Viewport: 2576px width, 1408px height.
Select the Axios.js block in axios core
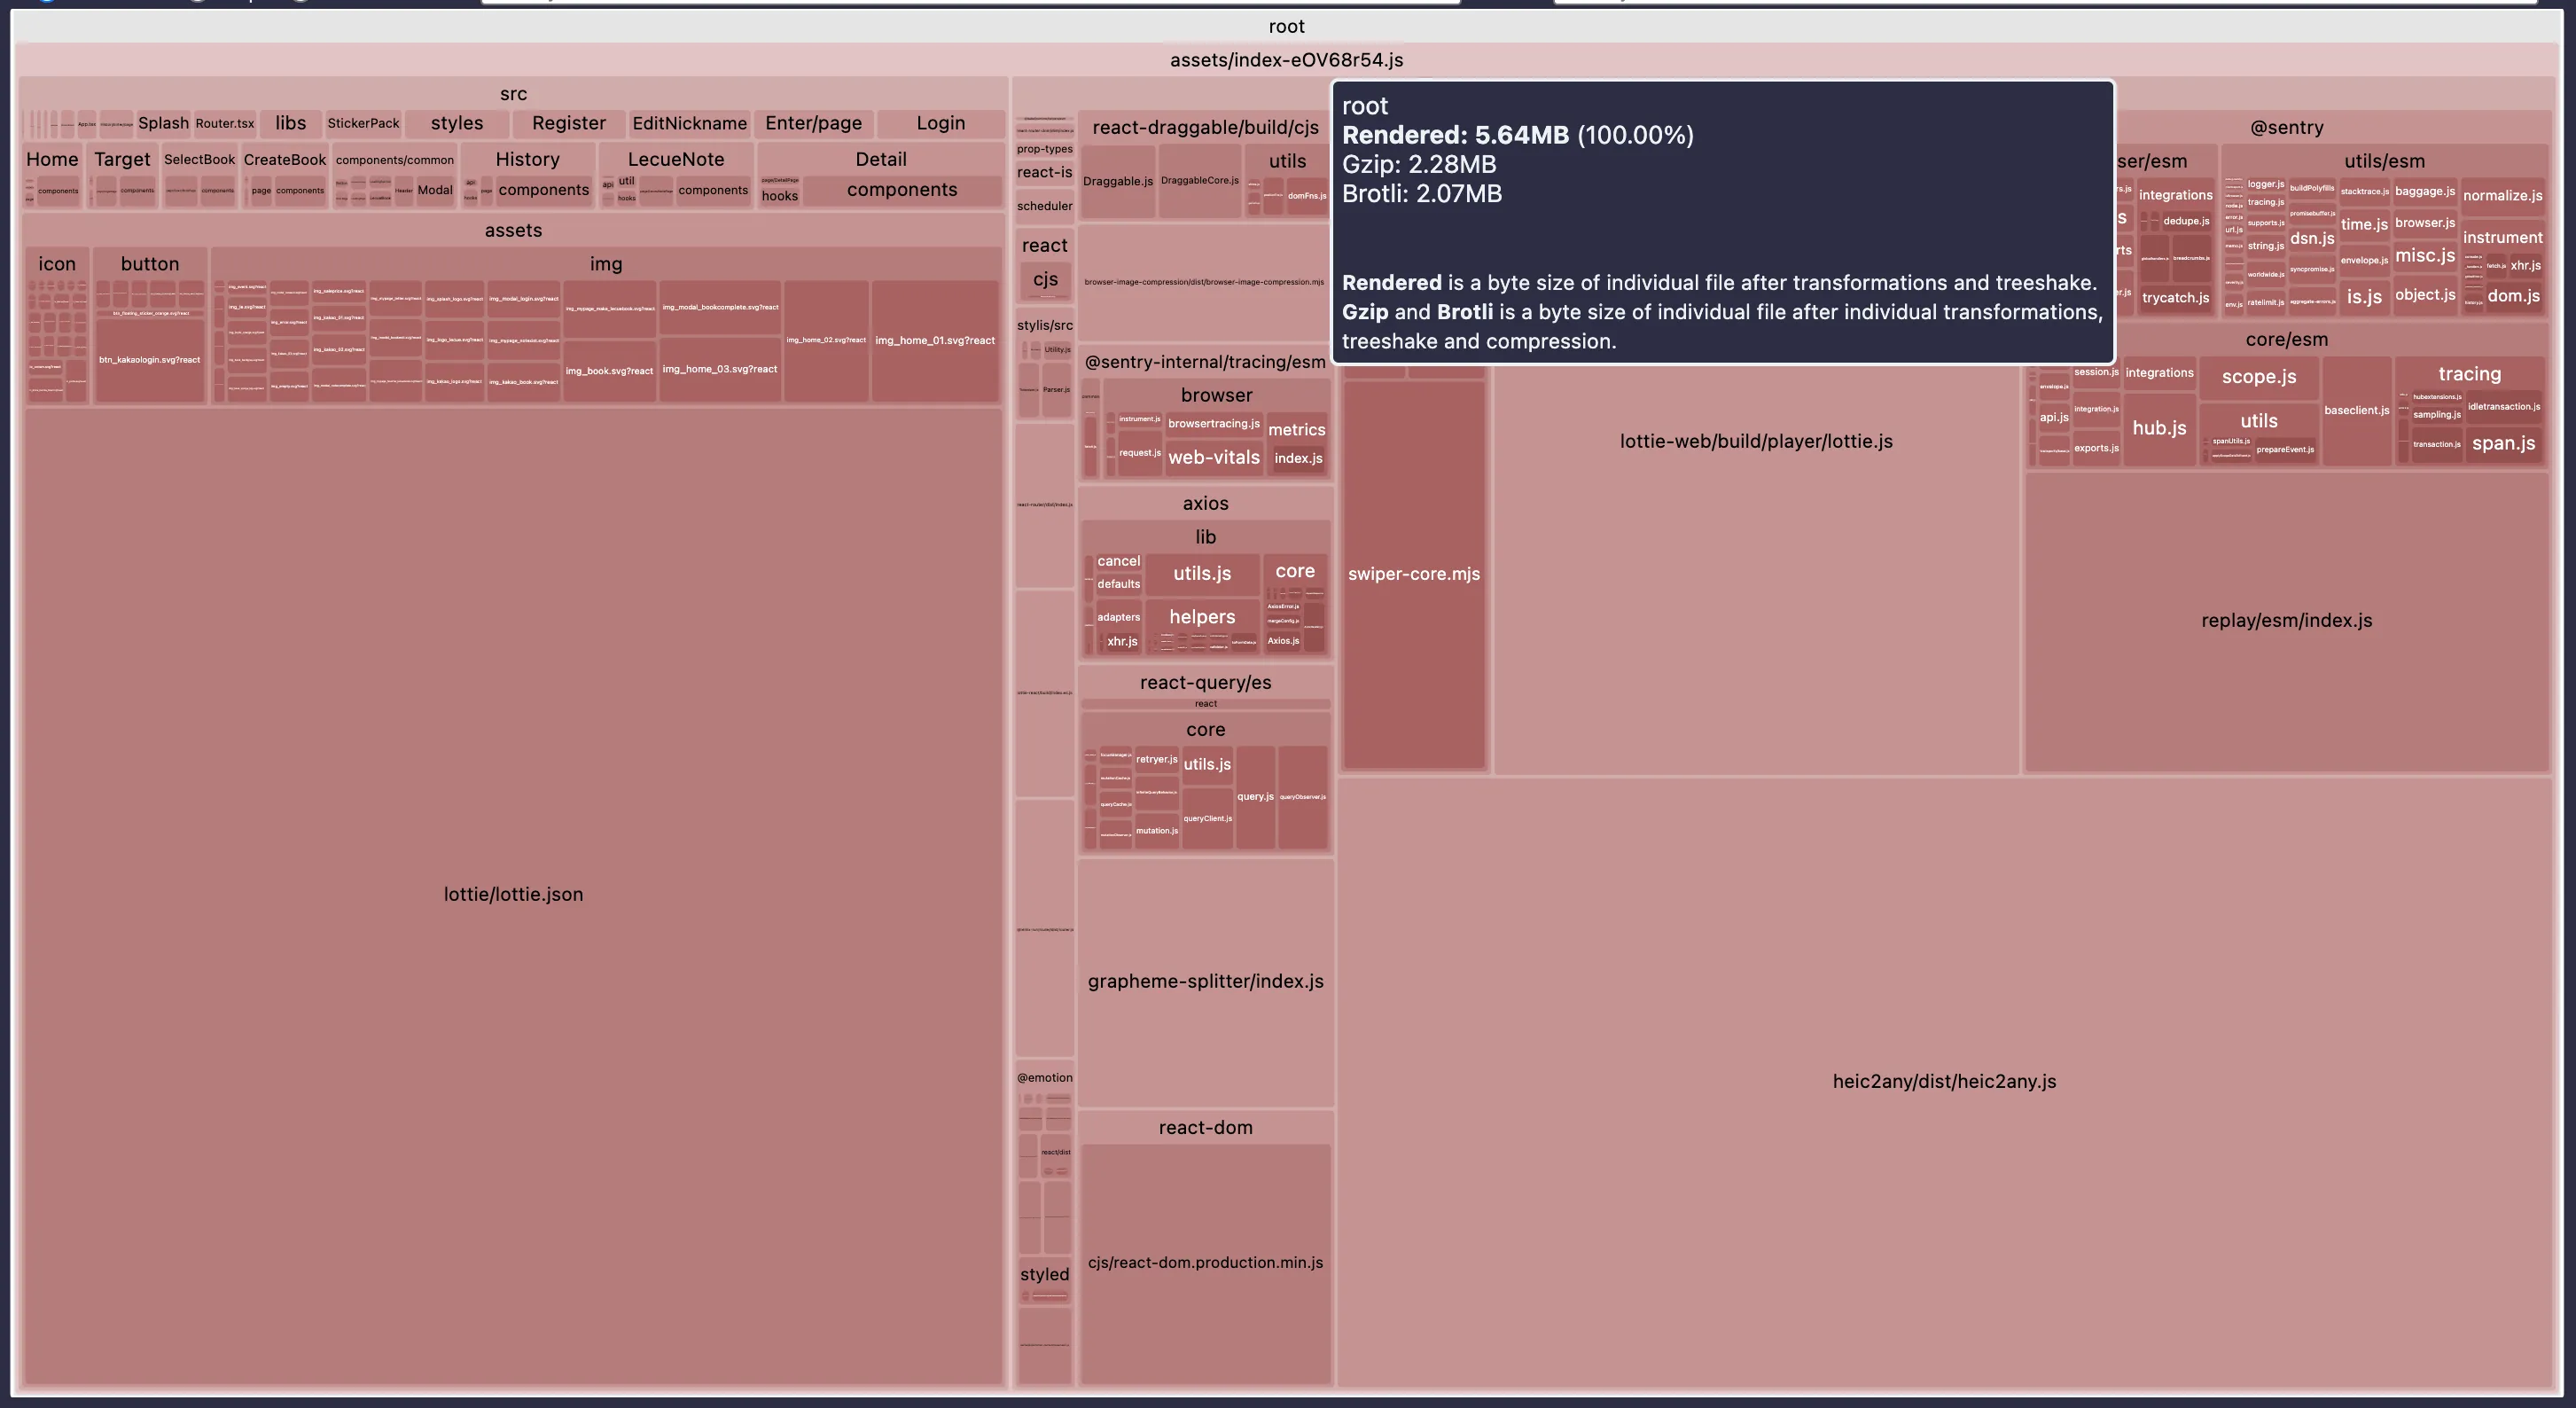1283,641
